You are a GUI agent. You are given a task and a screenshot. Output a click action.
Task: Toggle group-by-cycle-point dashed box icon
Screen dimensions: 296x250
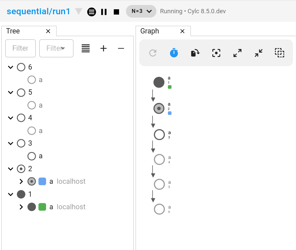coord(280,53)
